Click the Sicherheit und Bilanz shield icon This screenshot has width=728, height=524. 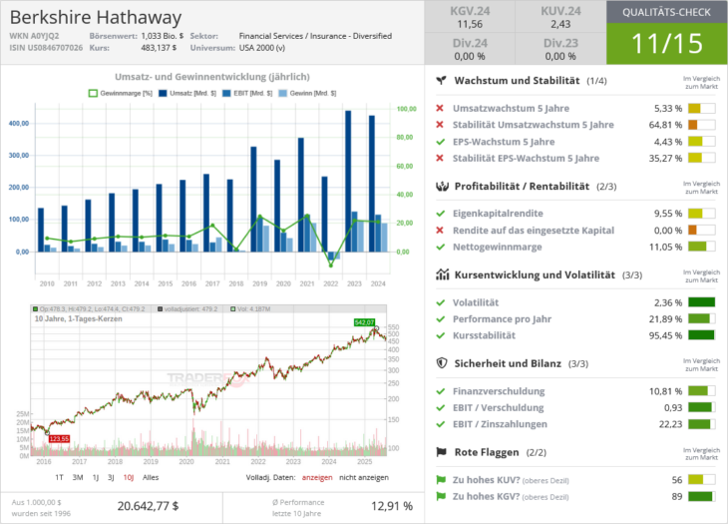point(442,363)
